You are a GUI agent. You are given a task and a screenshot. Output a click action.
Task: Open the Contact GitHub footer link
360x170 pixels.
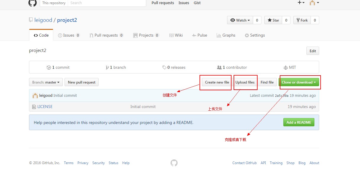tap(245, 163)
